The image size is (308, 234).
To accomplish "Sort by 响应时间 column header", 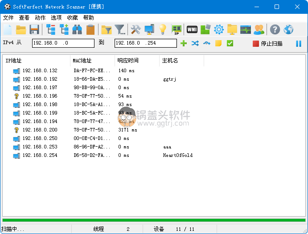I will 137,61.
